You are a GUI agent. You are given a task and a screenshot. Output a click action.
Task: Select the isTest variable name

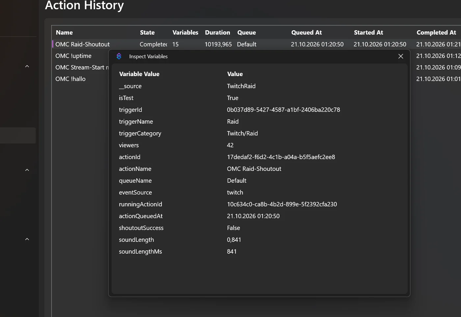(x=126, y=98)
